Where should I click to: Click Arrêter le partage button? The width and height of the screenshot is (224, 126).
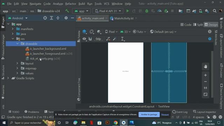click(x=149, y=114)
